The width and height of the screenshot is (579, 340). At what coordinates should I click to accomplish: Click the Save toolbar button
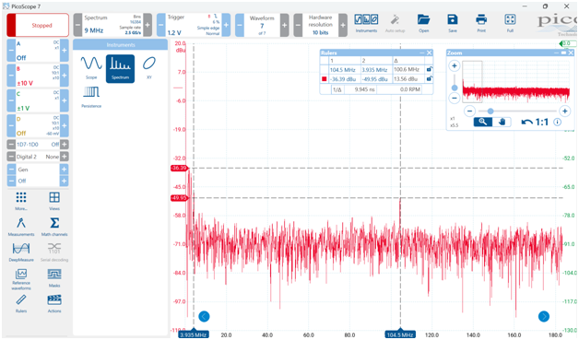click(453, 23)
